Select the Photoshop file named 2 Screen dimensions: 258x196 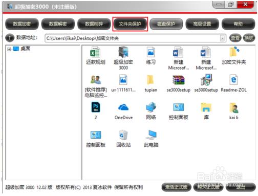tap(96, 107)
